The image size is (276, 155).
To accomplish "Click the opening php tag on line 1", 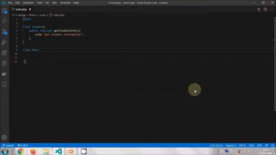I will (27, 19).
